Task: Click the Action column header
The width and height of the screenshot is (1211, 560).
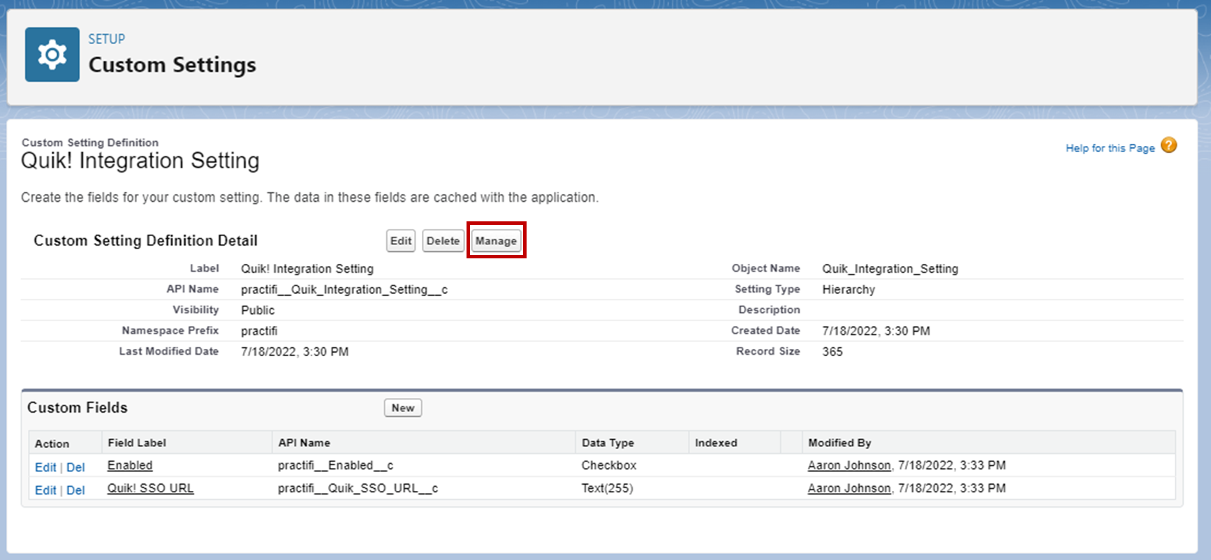Action: point(52,443)
